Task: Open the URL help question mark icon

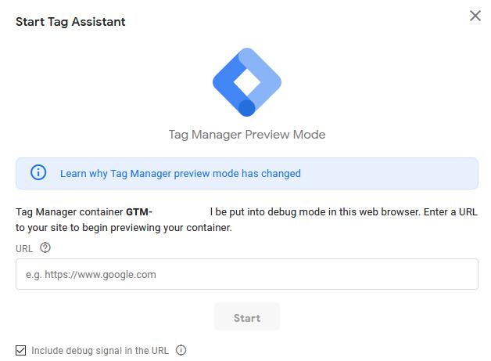Action: pyautogui.click(x=45, y=248)
